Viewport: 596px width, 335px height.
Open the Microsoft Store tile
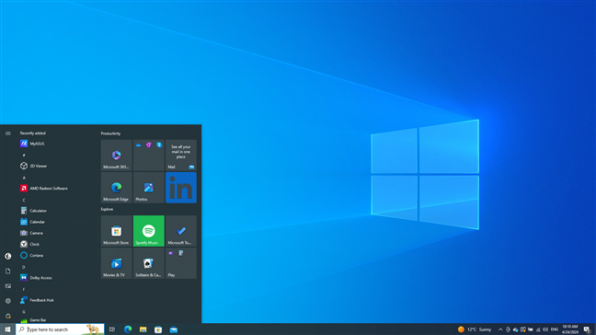coord(116,231)
